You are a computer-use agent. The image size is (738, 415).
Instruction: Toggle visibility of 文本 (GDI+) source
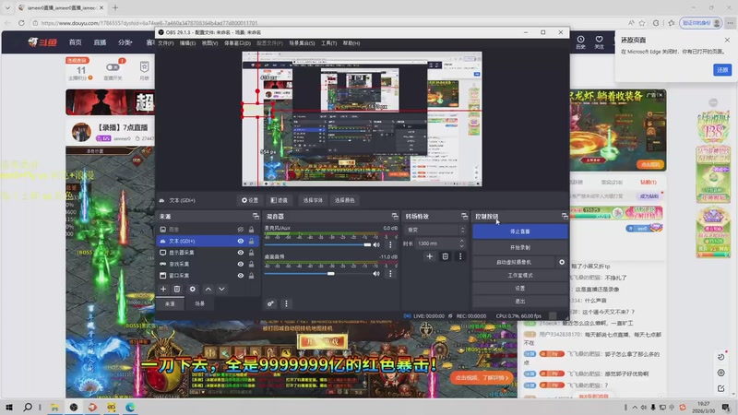point(241,241)
